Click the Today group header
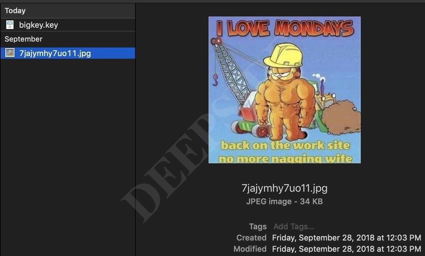The height and width of the screenshot is (256, 425). (x=15, y=11)
